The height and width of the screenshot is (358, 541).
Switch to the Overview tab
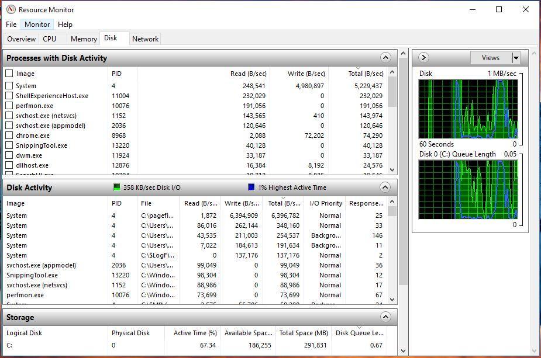(x=22, y=39)
